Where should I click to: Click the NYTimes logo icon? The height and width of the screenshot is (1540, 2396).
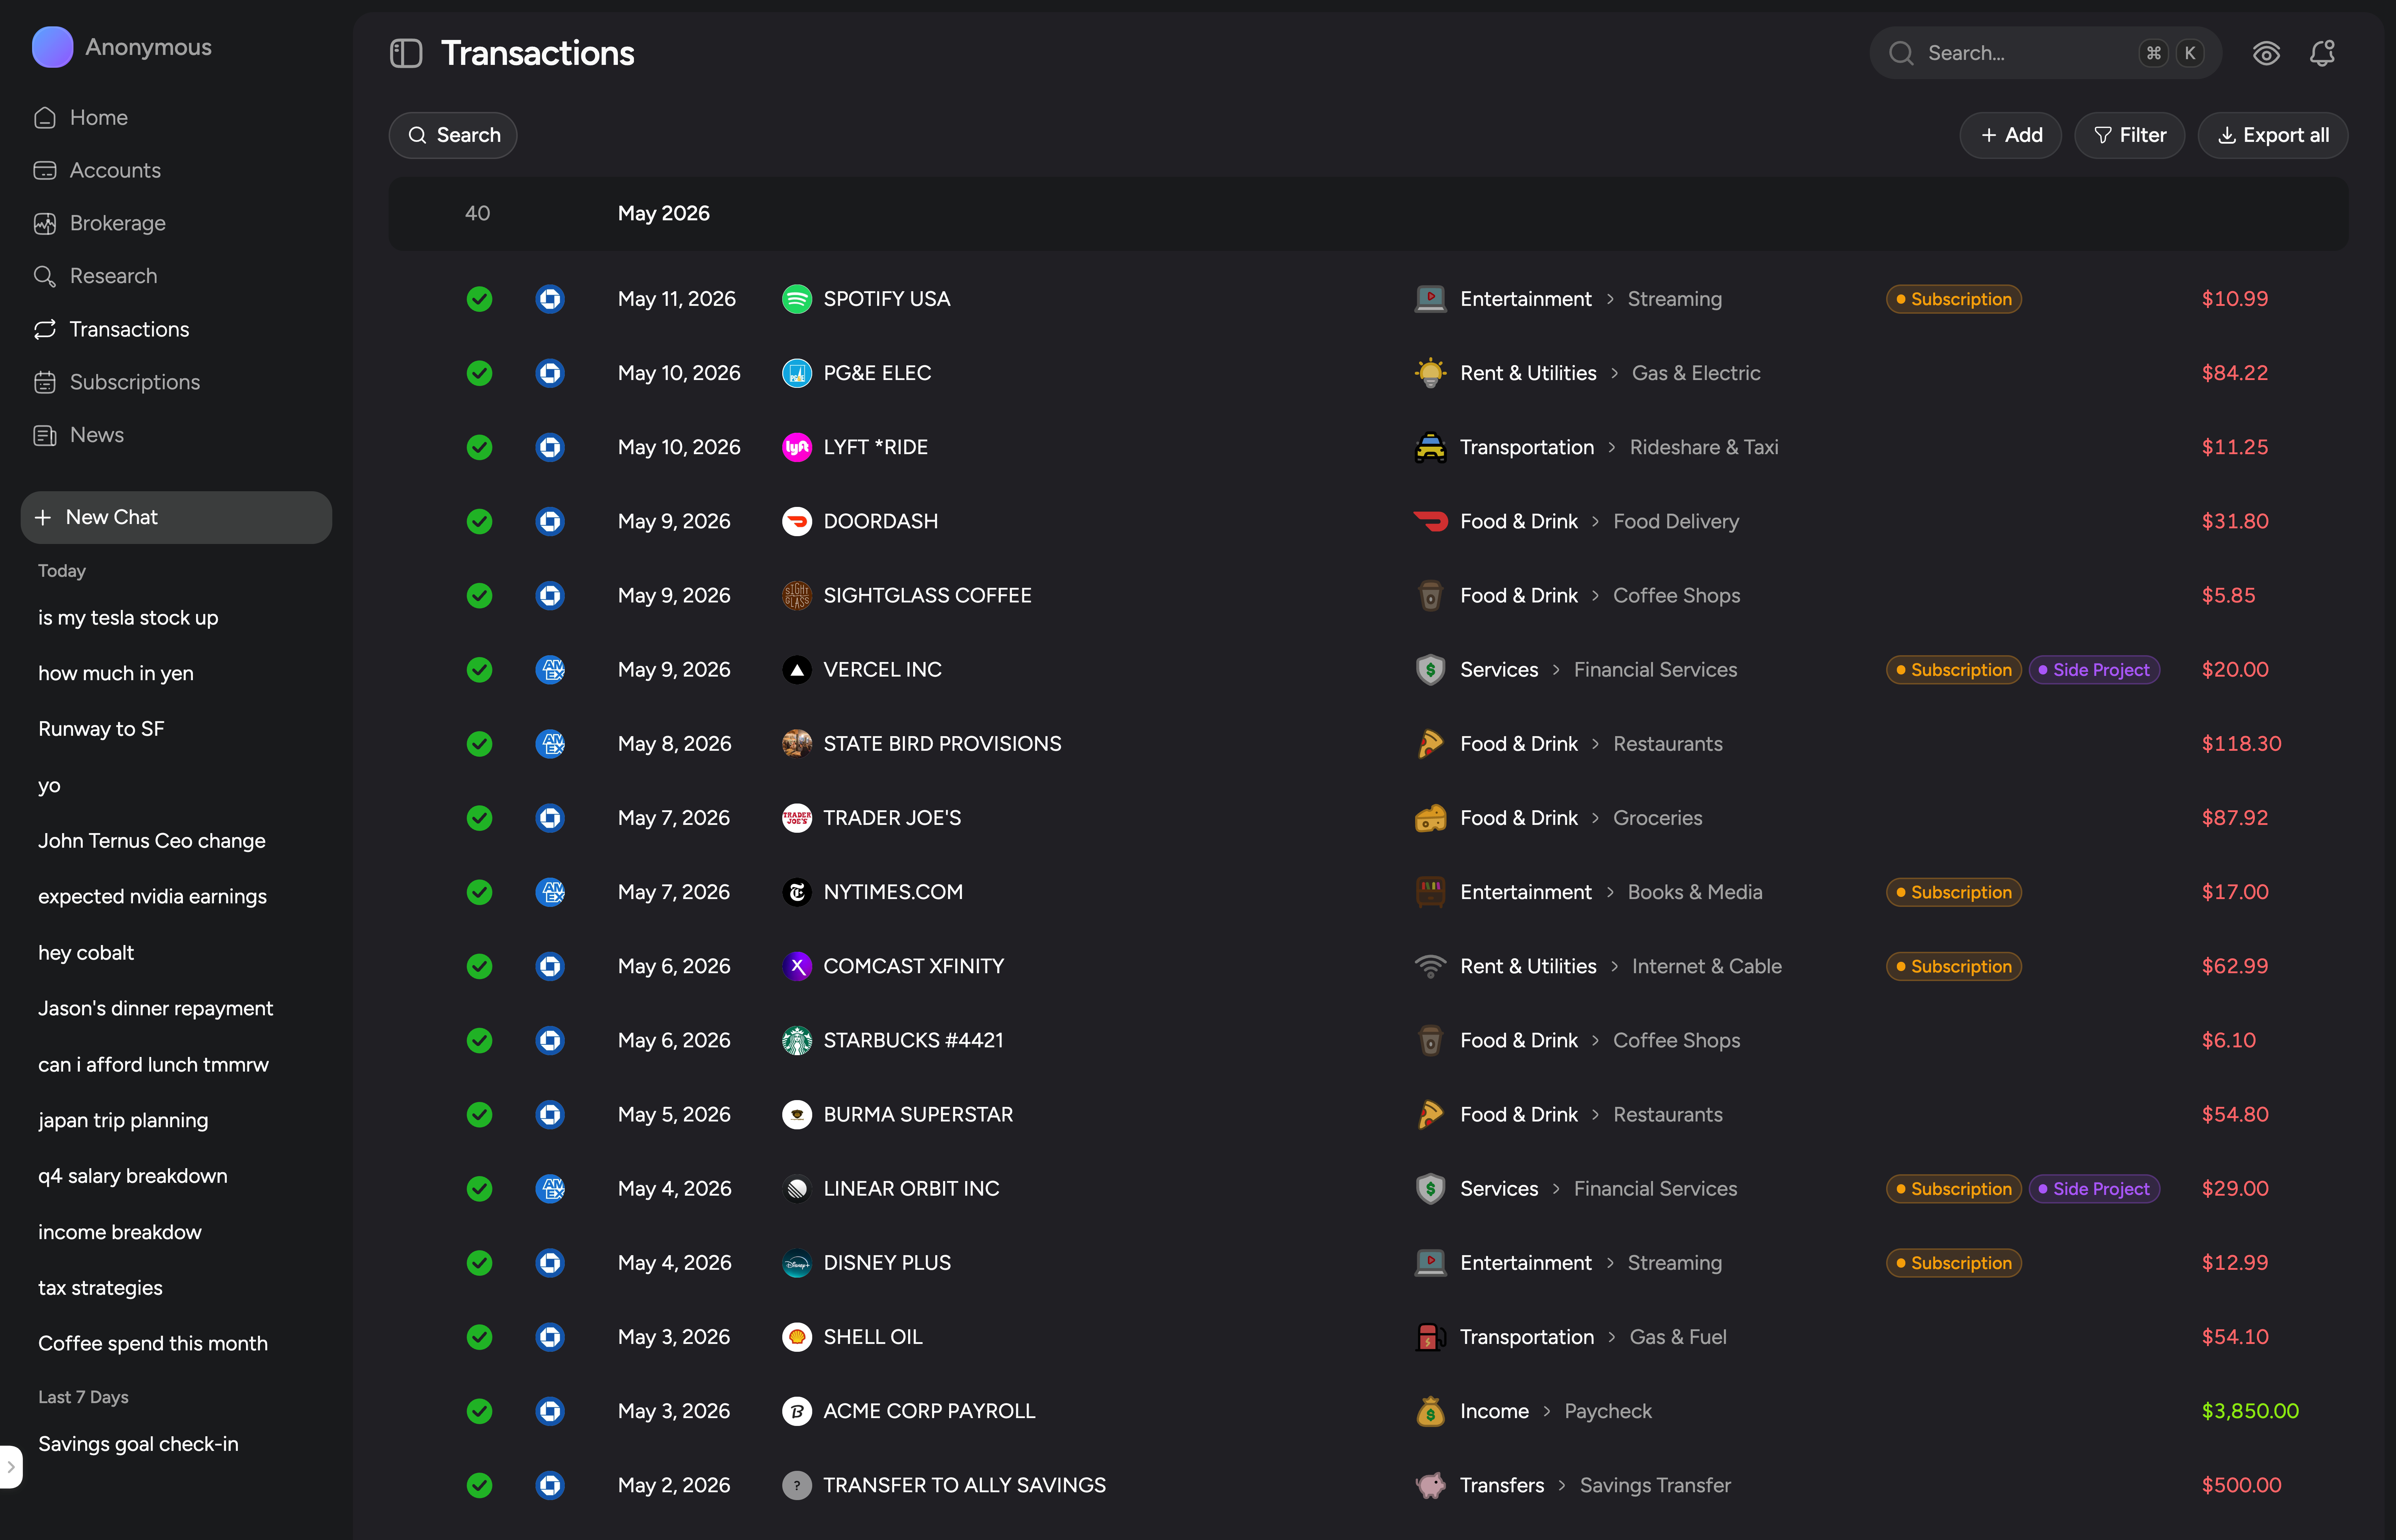point(796,892)
